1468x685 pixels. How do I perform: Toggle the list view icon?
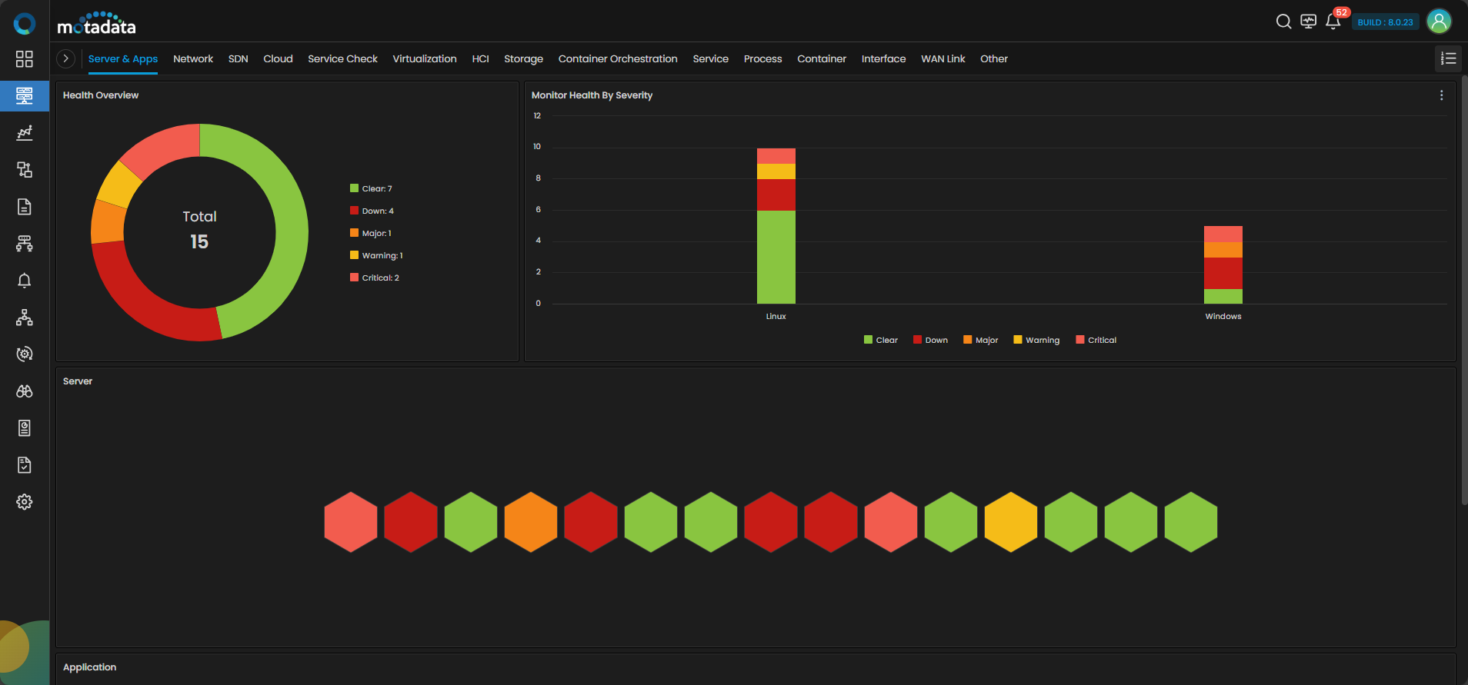1448,58
